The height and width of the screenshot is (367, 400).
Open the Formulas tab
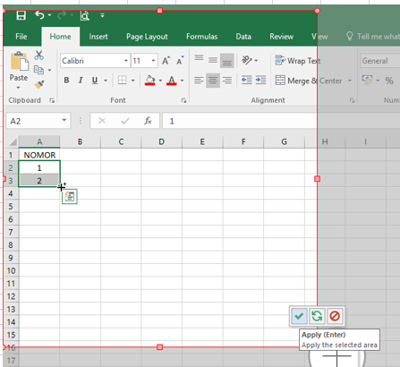201,37
